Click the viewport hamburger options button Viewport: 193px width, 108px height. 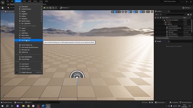tap(2, 12)
